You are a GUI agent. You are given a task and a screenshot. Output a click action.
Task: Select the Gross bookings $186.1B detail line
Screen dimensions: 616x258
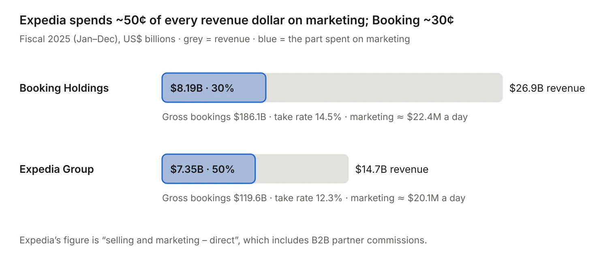click(315, 117)
